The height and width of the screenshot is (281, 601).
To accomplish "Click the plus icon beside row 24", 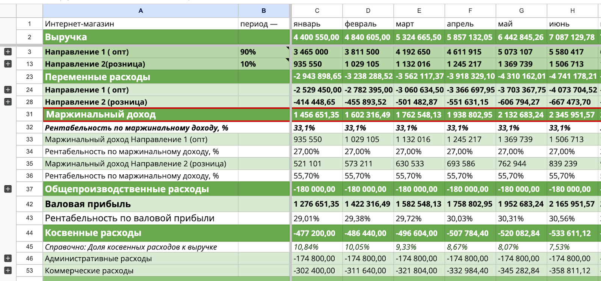I will (x=8, y=90).
